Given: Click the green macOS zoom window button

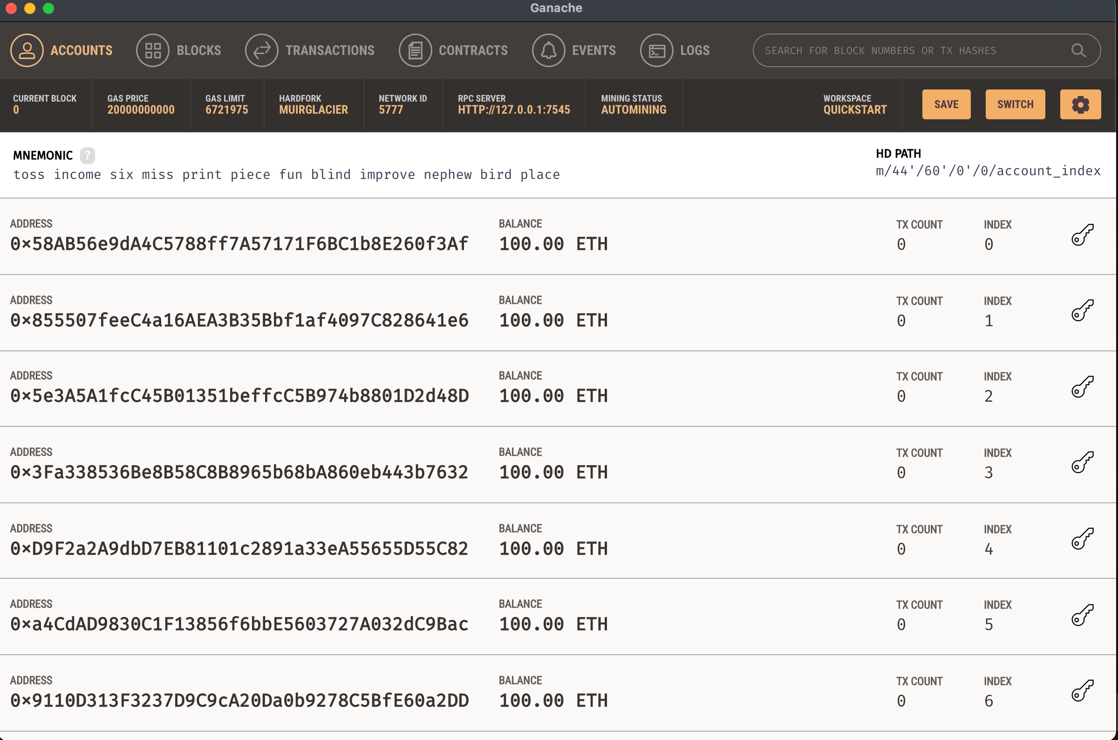Looking at the screenshot, I should (x=48, y=8).
